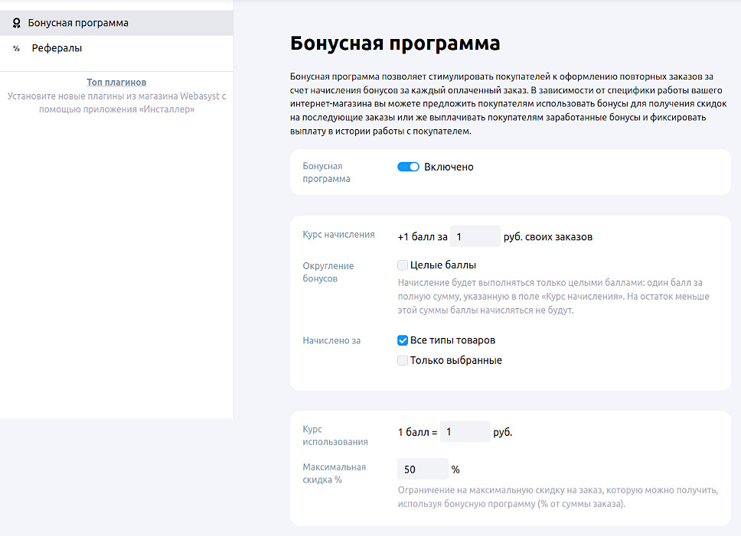Select the medal icon beside «Бонусная программа»

coord(17,23)
